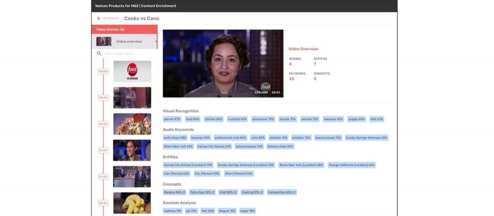This screenshot has height=216, width=494.
Task: Select Bronx New York (Location) 68% entity
Action: [302, 165]
